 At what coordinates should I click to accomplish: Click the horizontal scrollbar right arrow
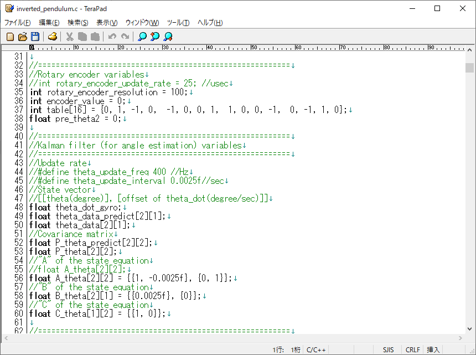(x=461, y=338)
